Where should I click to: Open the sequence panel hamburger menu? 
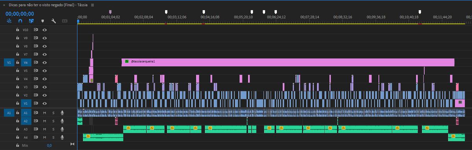(x=92, y=5)
